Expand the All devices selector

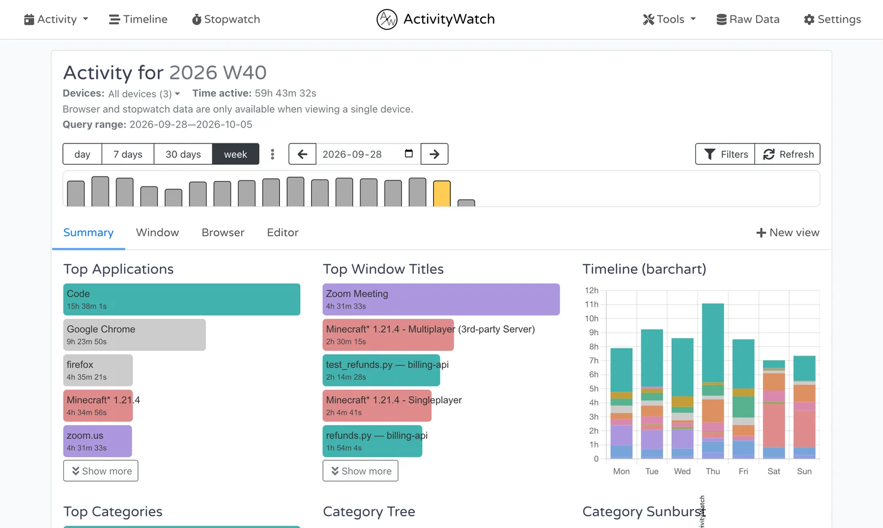(144, 94)
